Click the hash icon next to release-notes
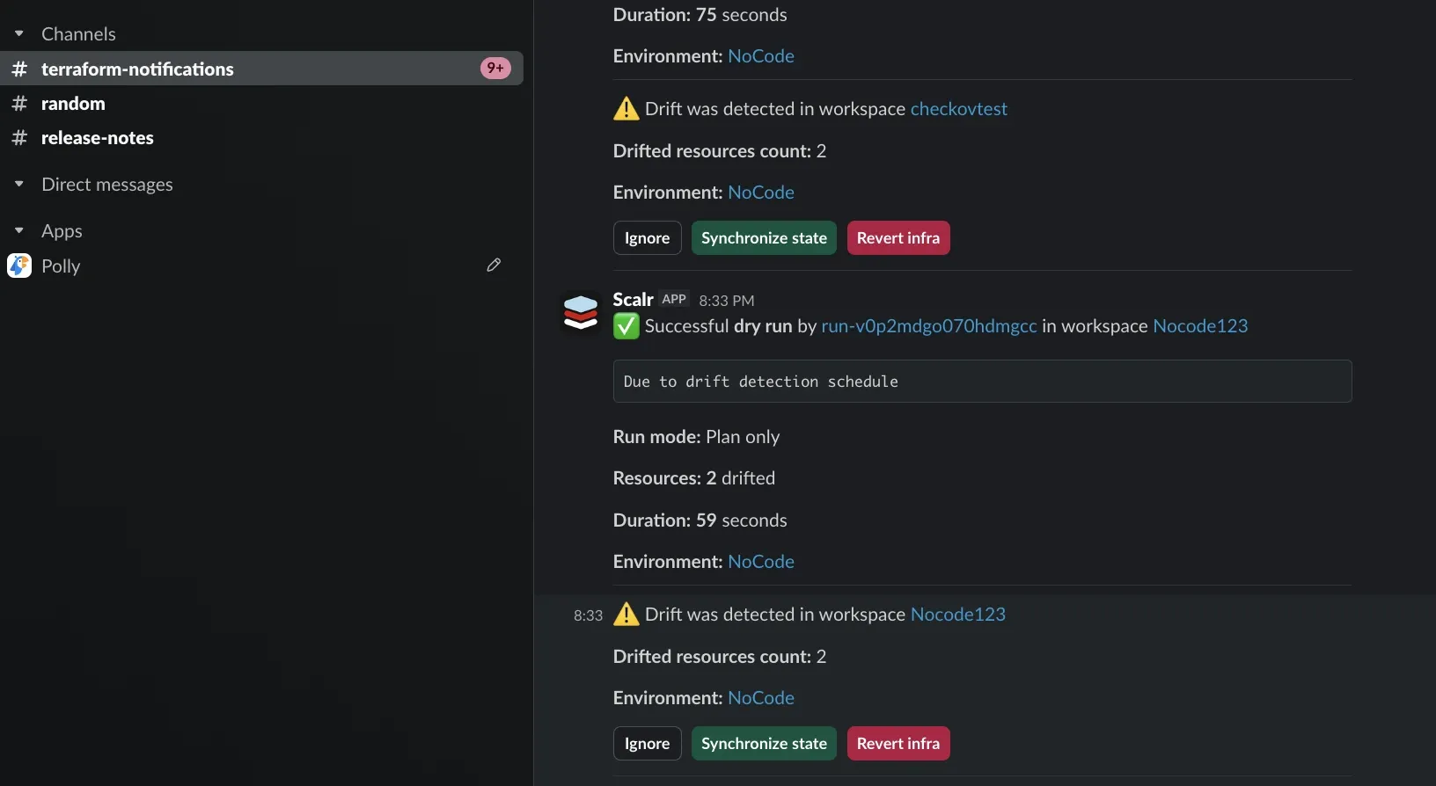Image resolution: width=1436 pixels, height=786 pixels. tap(19, 138)
